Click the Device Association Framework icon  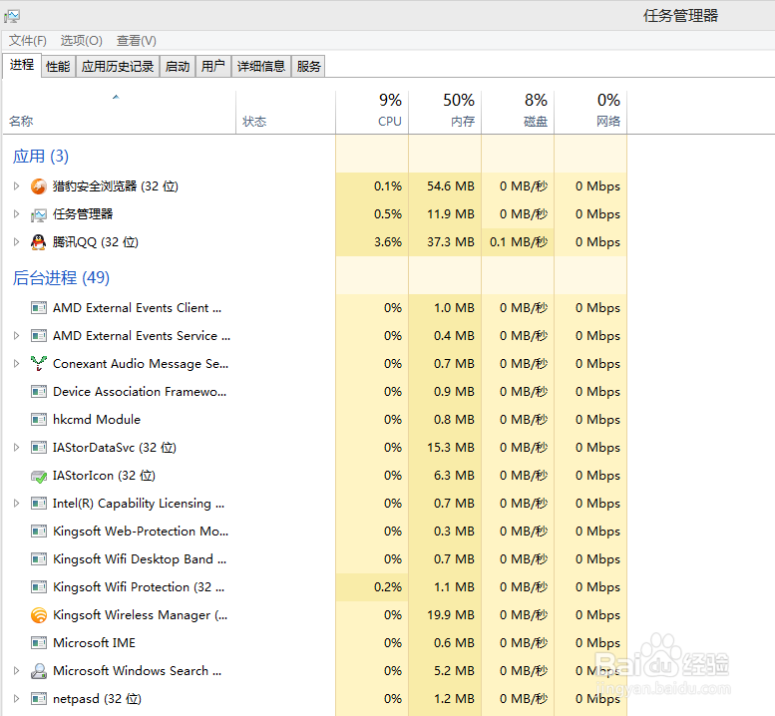pyautogui.click(x=39, y=392)
